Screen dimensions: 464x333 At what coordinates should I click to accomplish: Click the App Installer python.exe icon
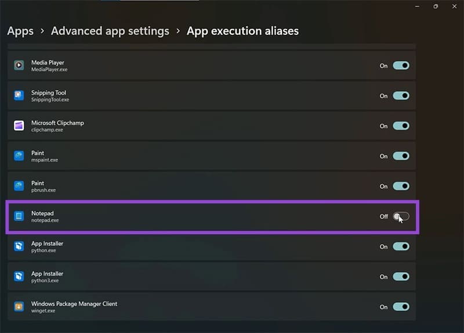click(x=19, y=246)
